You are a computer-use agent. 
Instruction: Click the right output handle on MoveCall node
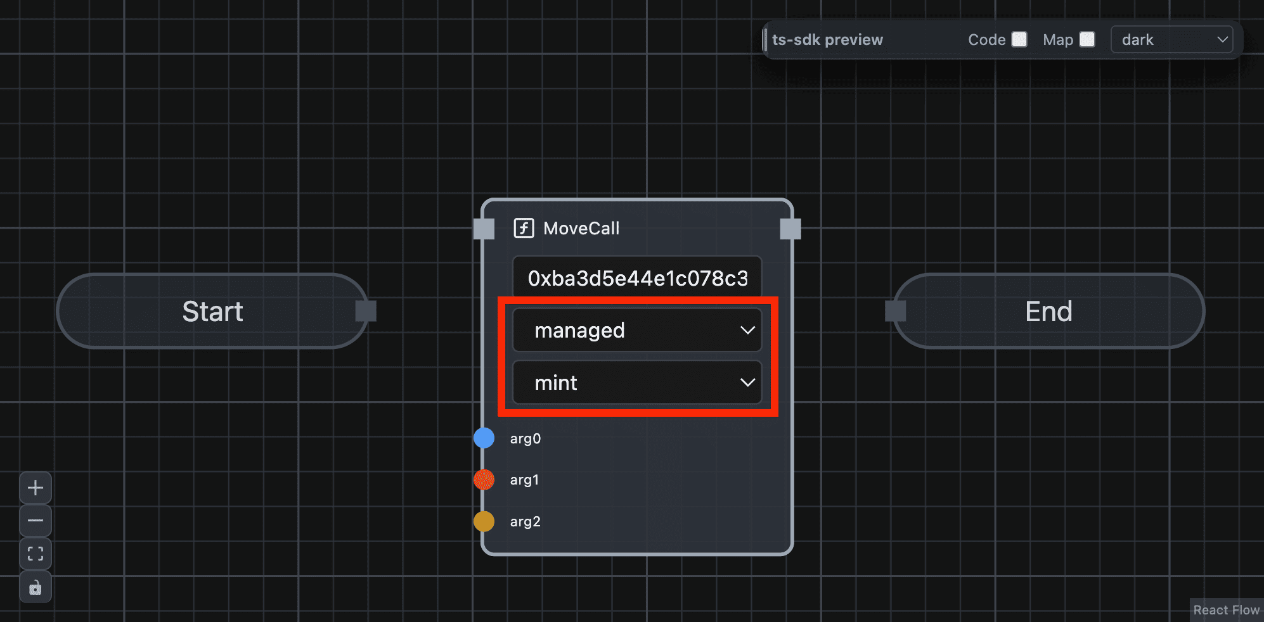click(x=790, y=229)
